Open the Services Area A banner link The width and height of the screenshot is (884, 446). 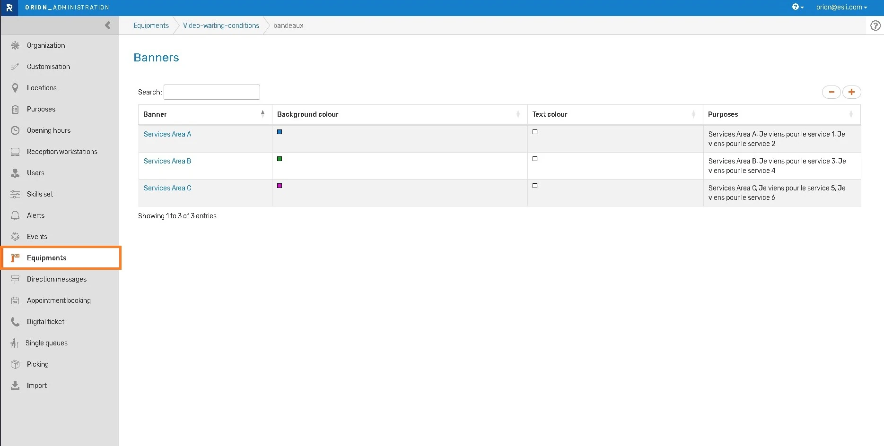(167, 134)
